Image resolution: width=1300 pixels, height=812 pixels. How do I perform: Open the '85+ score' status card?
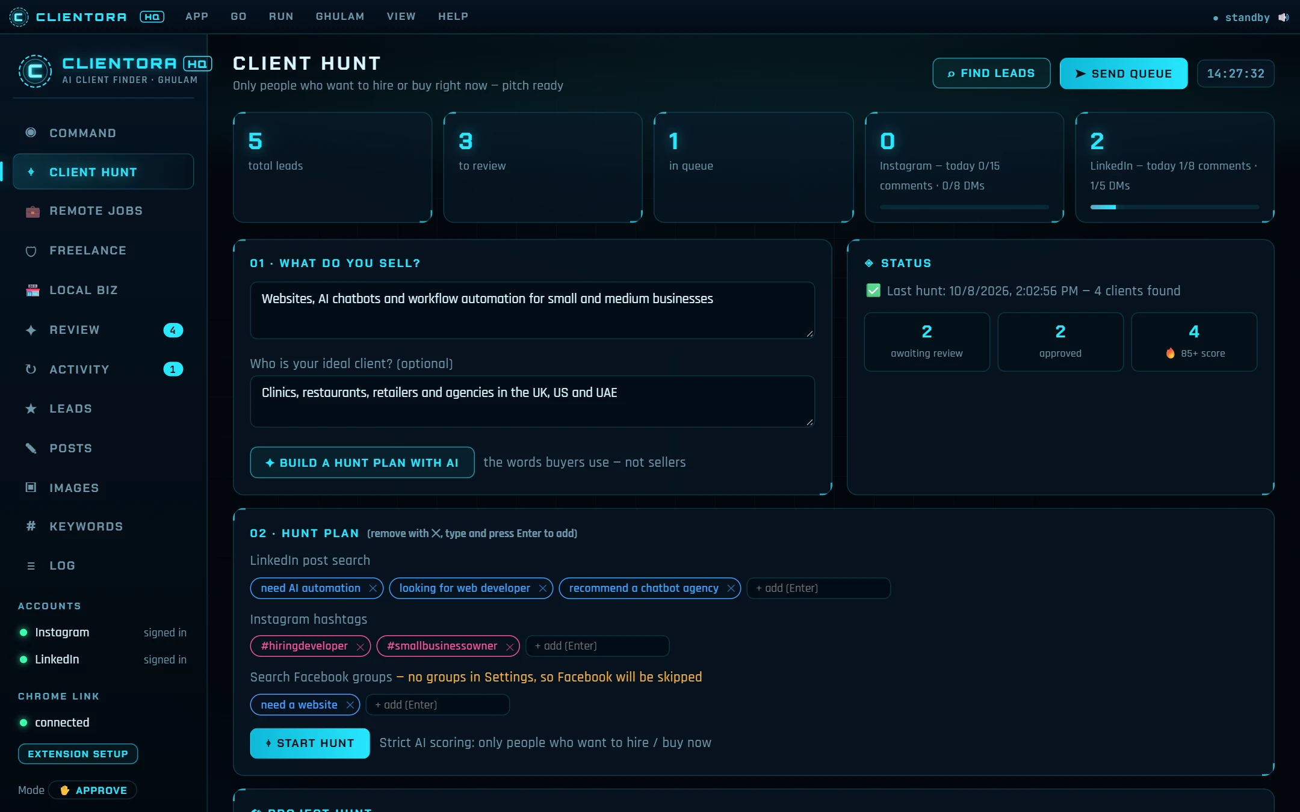point(1194,342)
